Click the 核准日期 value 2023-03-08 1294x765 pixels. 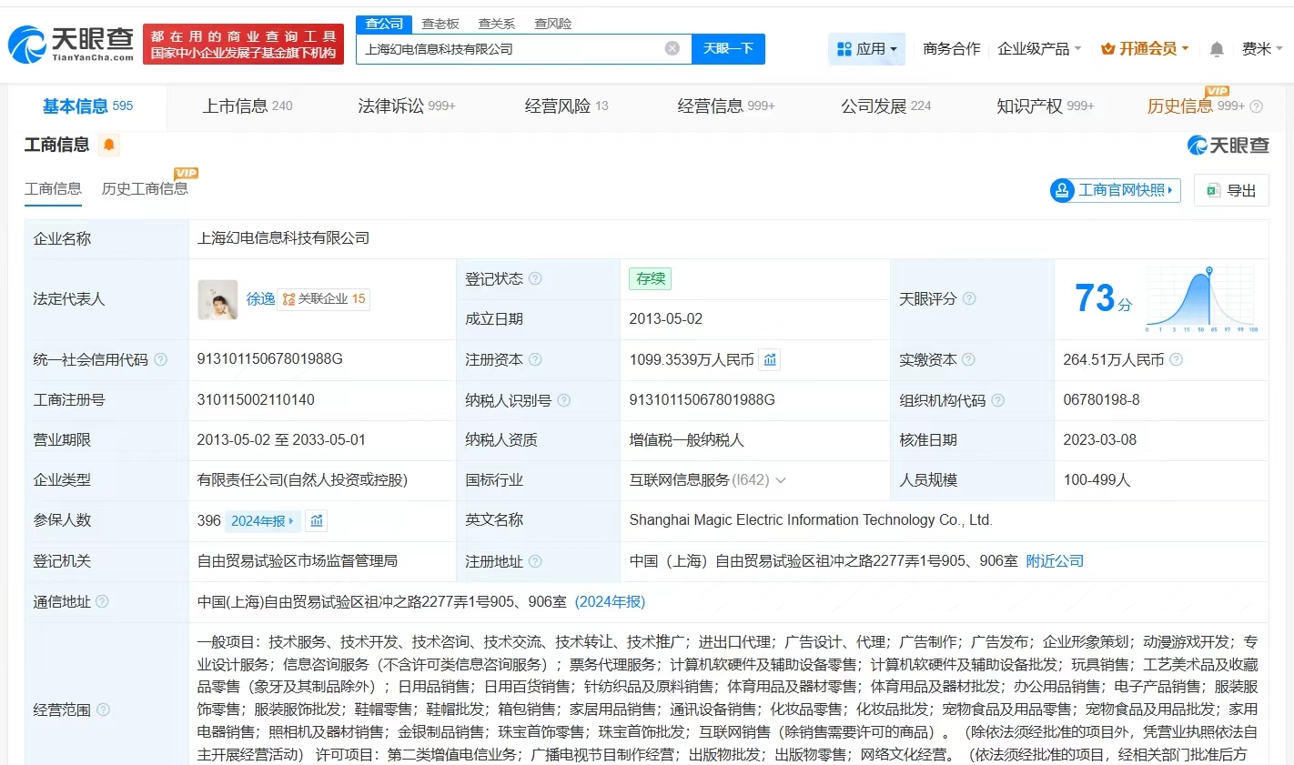pos(1100,440)
